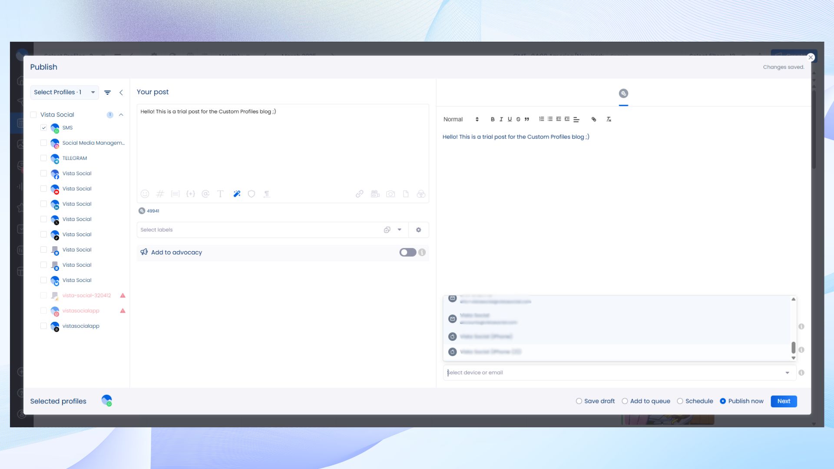Click the hashtag icon below post

coord(160,194)
